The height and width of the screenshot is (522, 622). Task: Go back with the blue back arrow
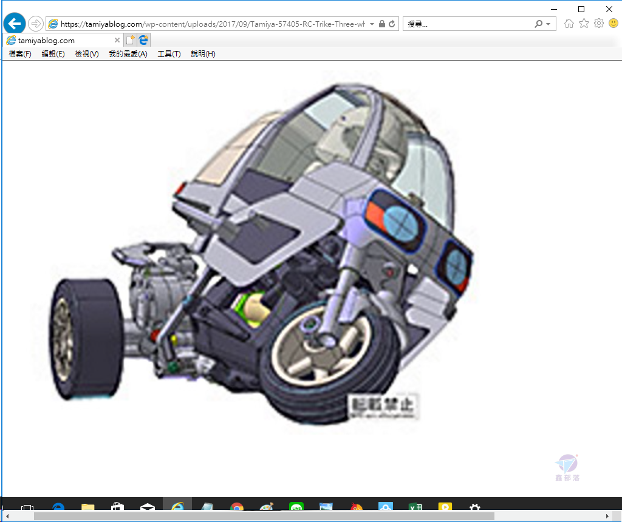[15, 24]
